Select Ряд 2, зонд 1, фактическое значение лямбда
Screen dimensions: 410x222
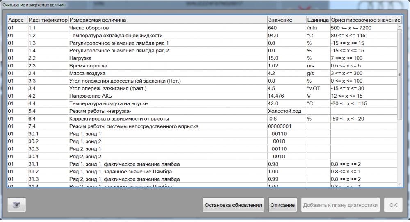[202, 179]
